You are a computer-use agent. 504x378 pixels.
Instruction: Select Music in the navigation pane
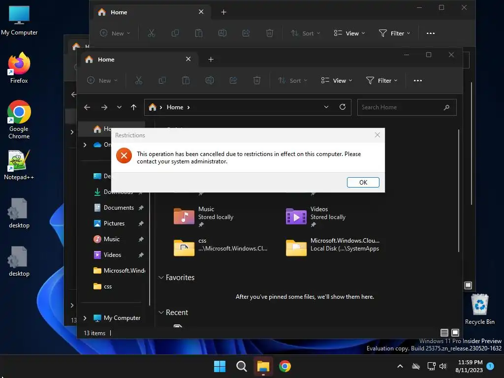tap(118, 239)
